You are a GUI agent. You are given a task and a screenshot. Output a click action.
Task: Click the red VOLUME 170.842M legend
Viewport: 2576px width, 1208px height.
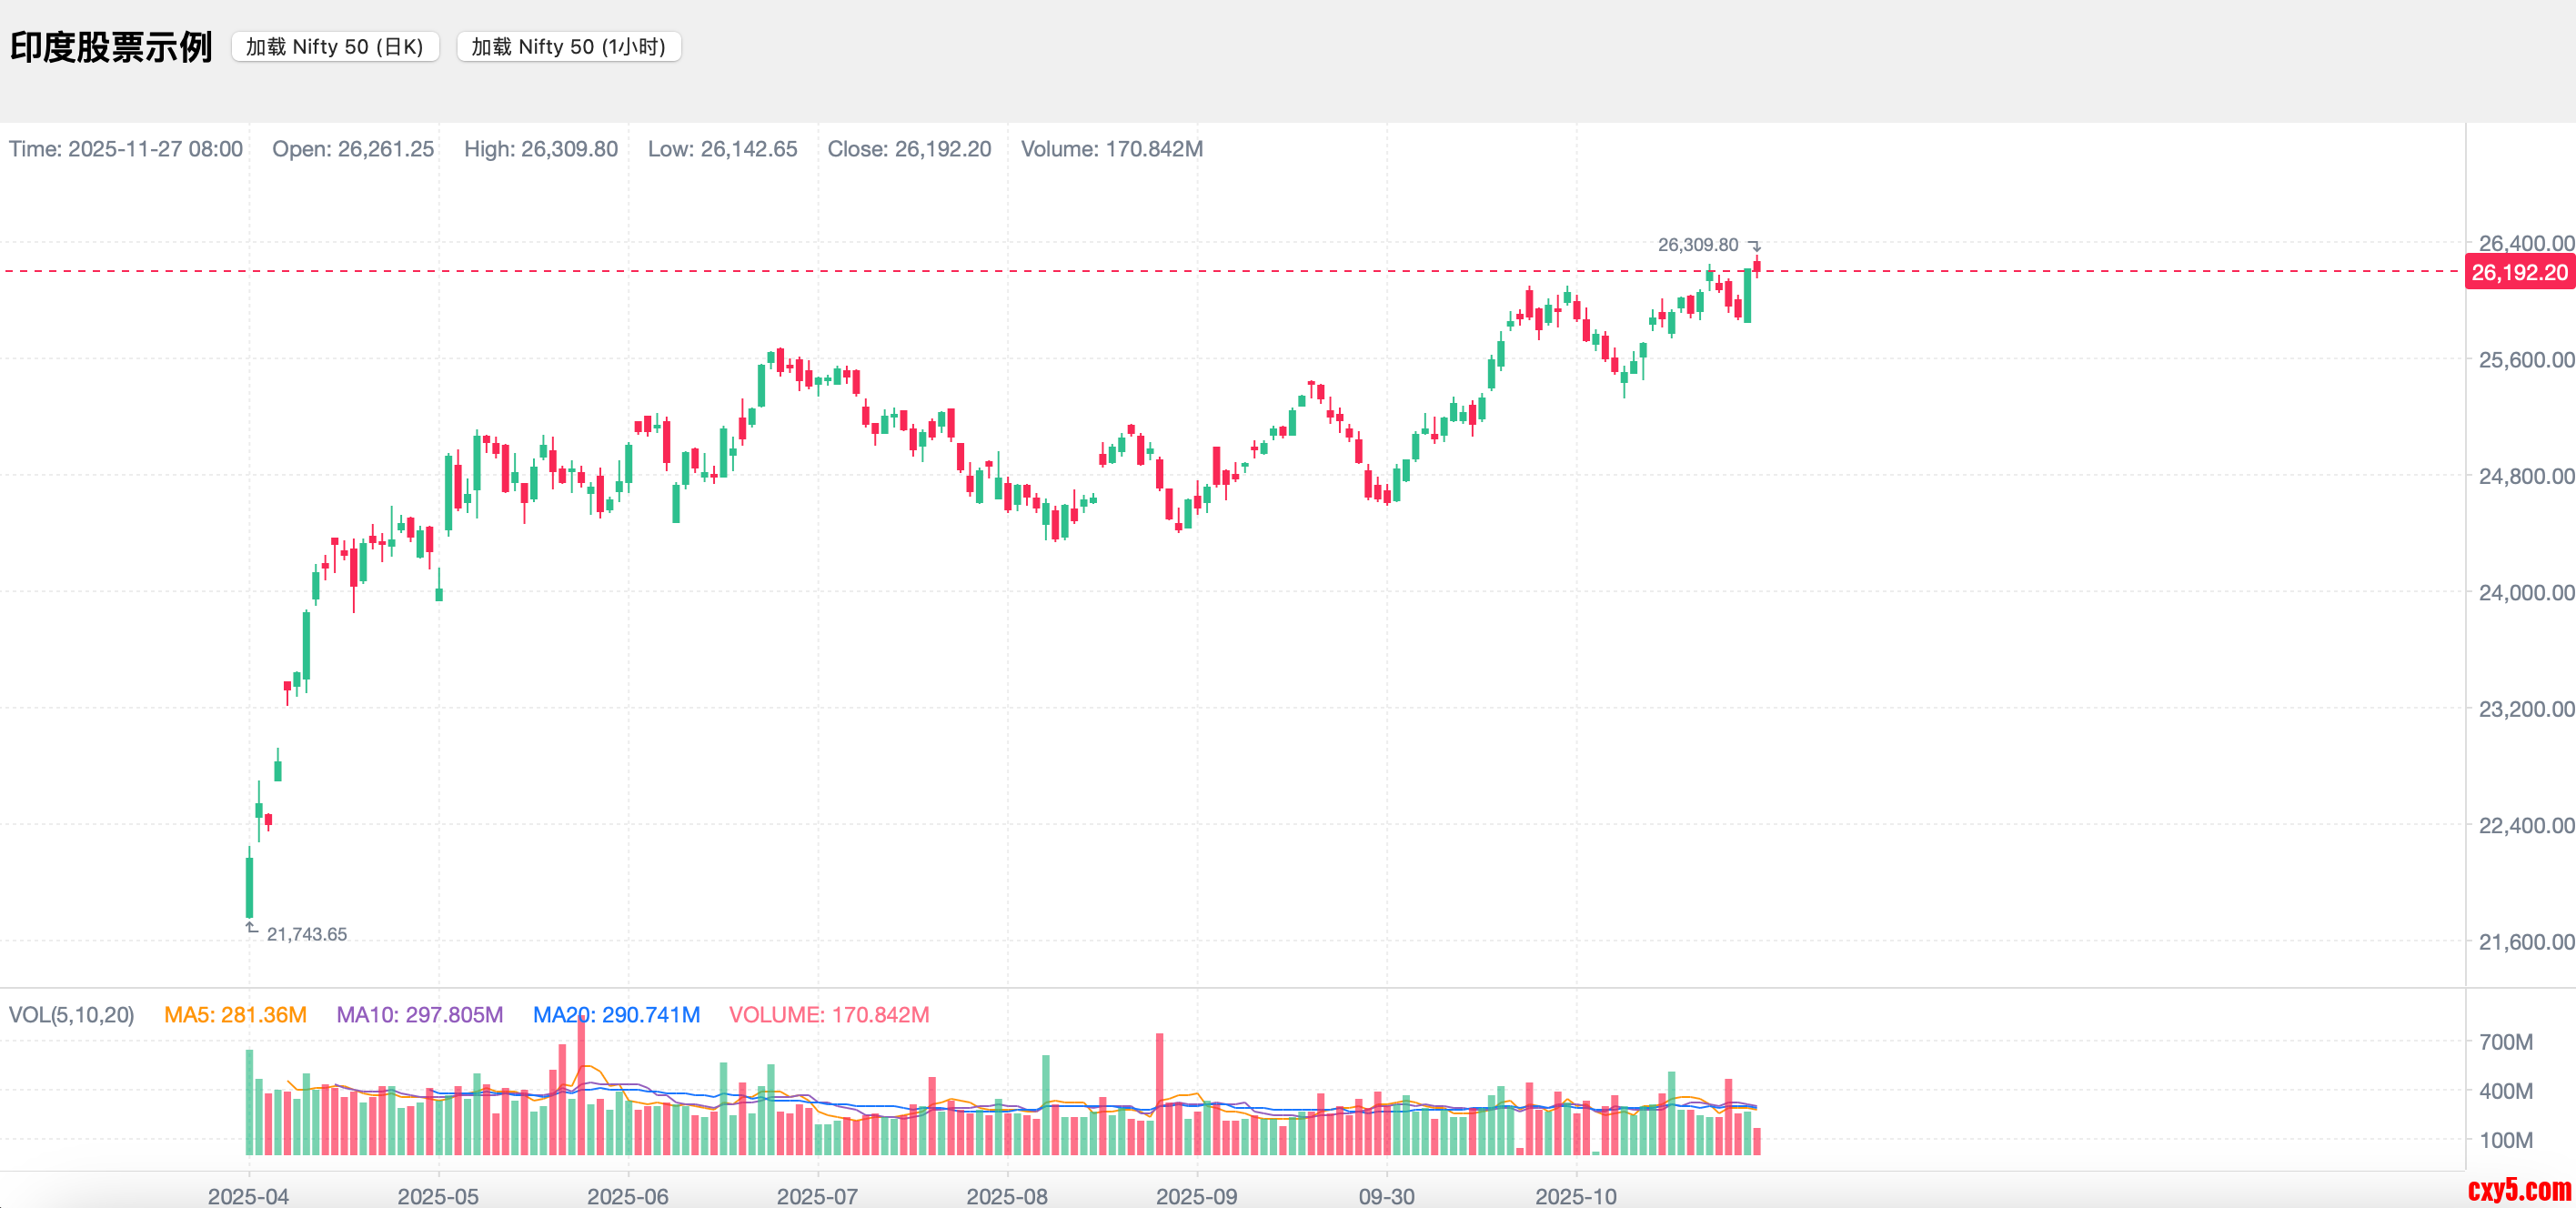828,1015
